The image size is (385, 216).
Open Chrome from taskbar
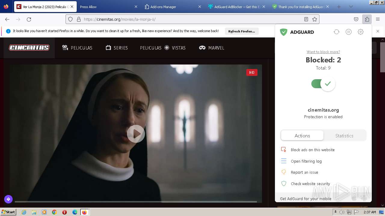tap(54, 212)
